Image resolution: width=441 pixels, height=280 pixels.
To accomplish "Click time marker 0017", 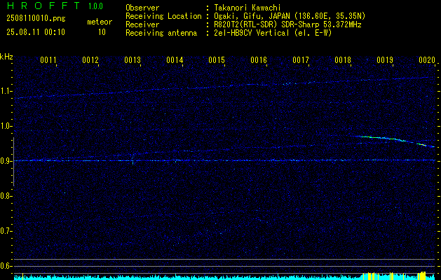I will coord(300,59).
